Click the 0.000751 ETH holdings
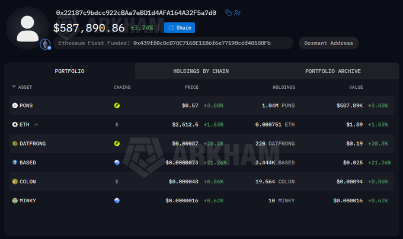This screenshot has width=403, height=239. pyautogui.click(x=275, y=124)
